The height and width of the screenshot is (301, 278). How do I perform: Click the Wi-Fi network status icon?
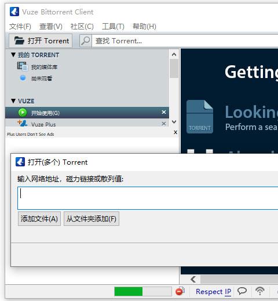[260, 291]
